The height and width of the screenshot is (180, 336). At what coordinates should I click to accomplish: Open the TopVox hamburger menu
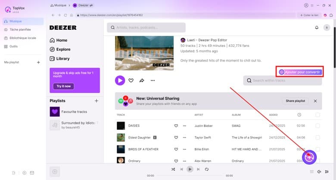tap(312, 5)
